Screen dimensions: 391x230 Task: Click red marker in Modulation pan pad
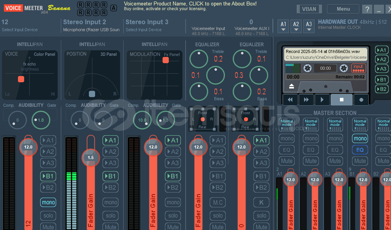click(x=166, y=60)
